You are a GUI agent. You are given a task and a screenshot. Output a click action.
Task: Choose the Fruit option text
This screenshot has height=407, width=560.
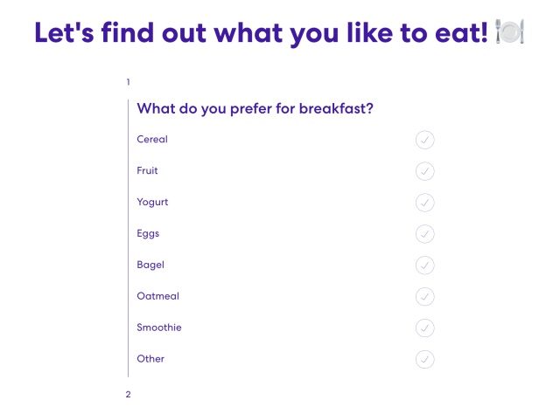(x=148, y=170)
